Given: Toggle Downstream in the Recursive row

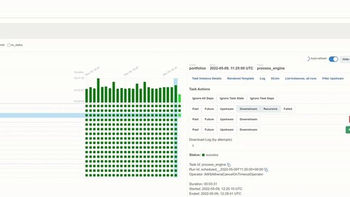Looking at the screenshot, I should (x=248, y=109).
